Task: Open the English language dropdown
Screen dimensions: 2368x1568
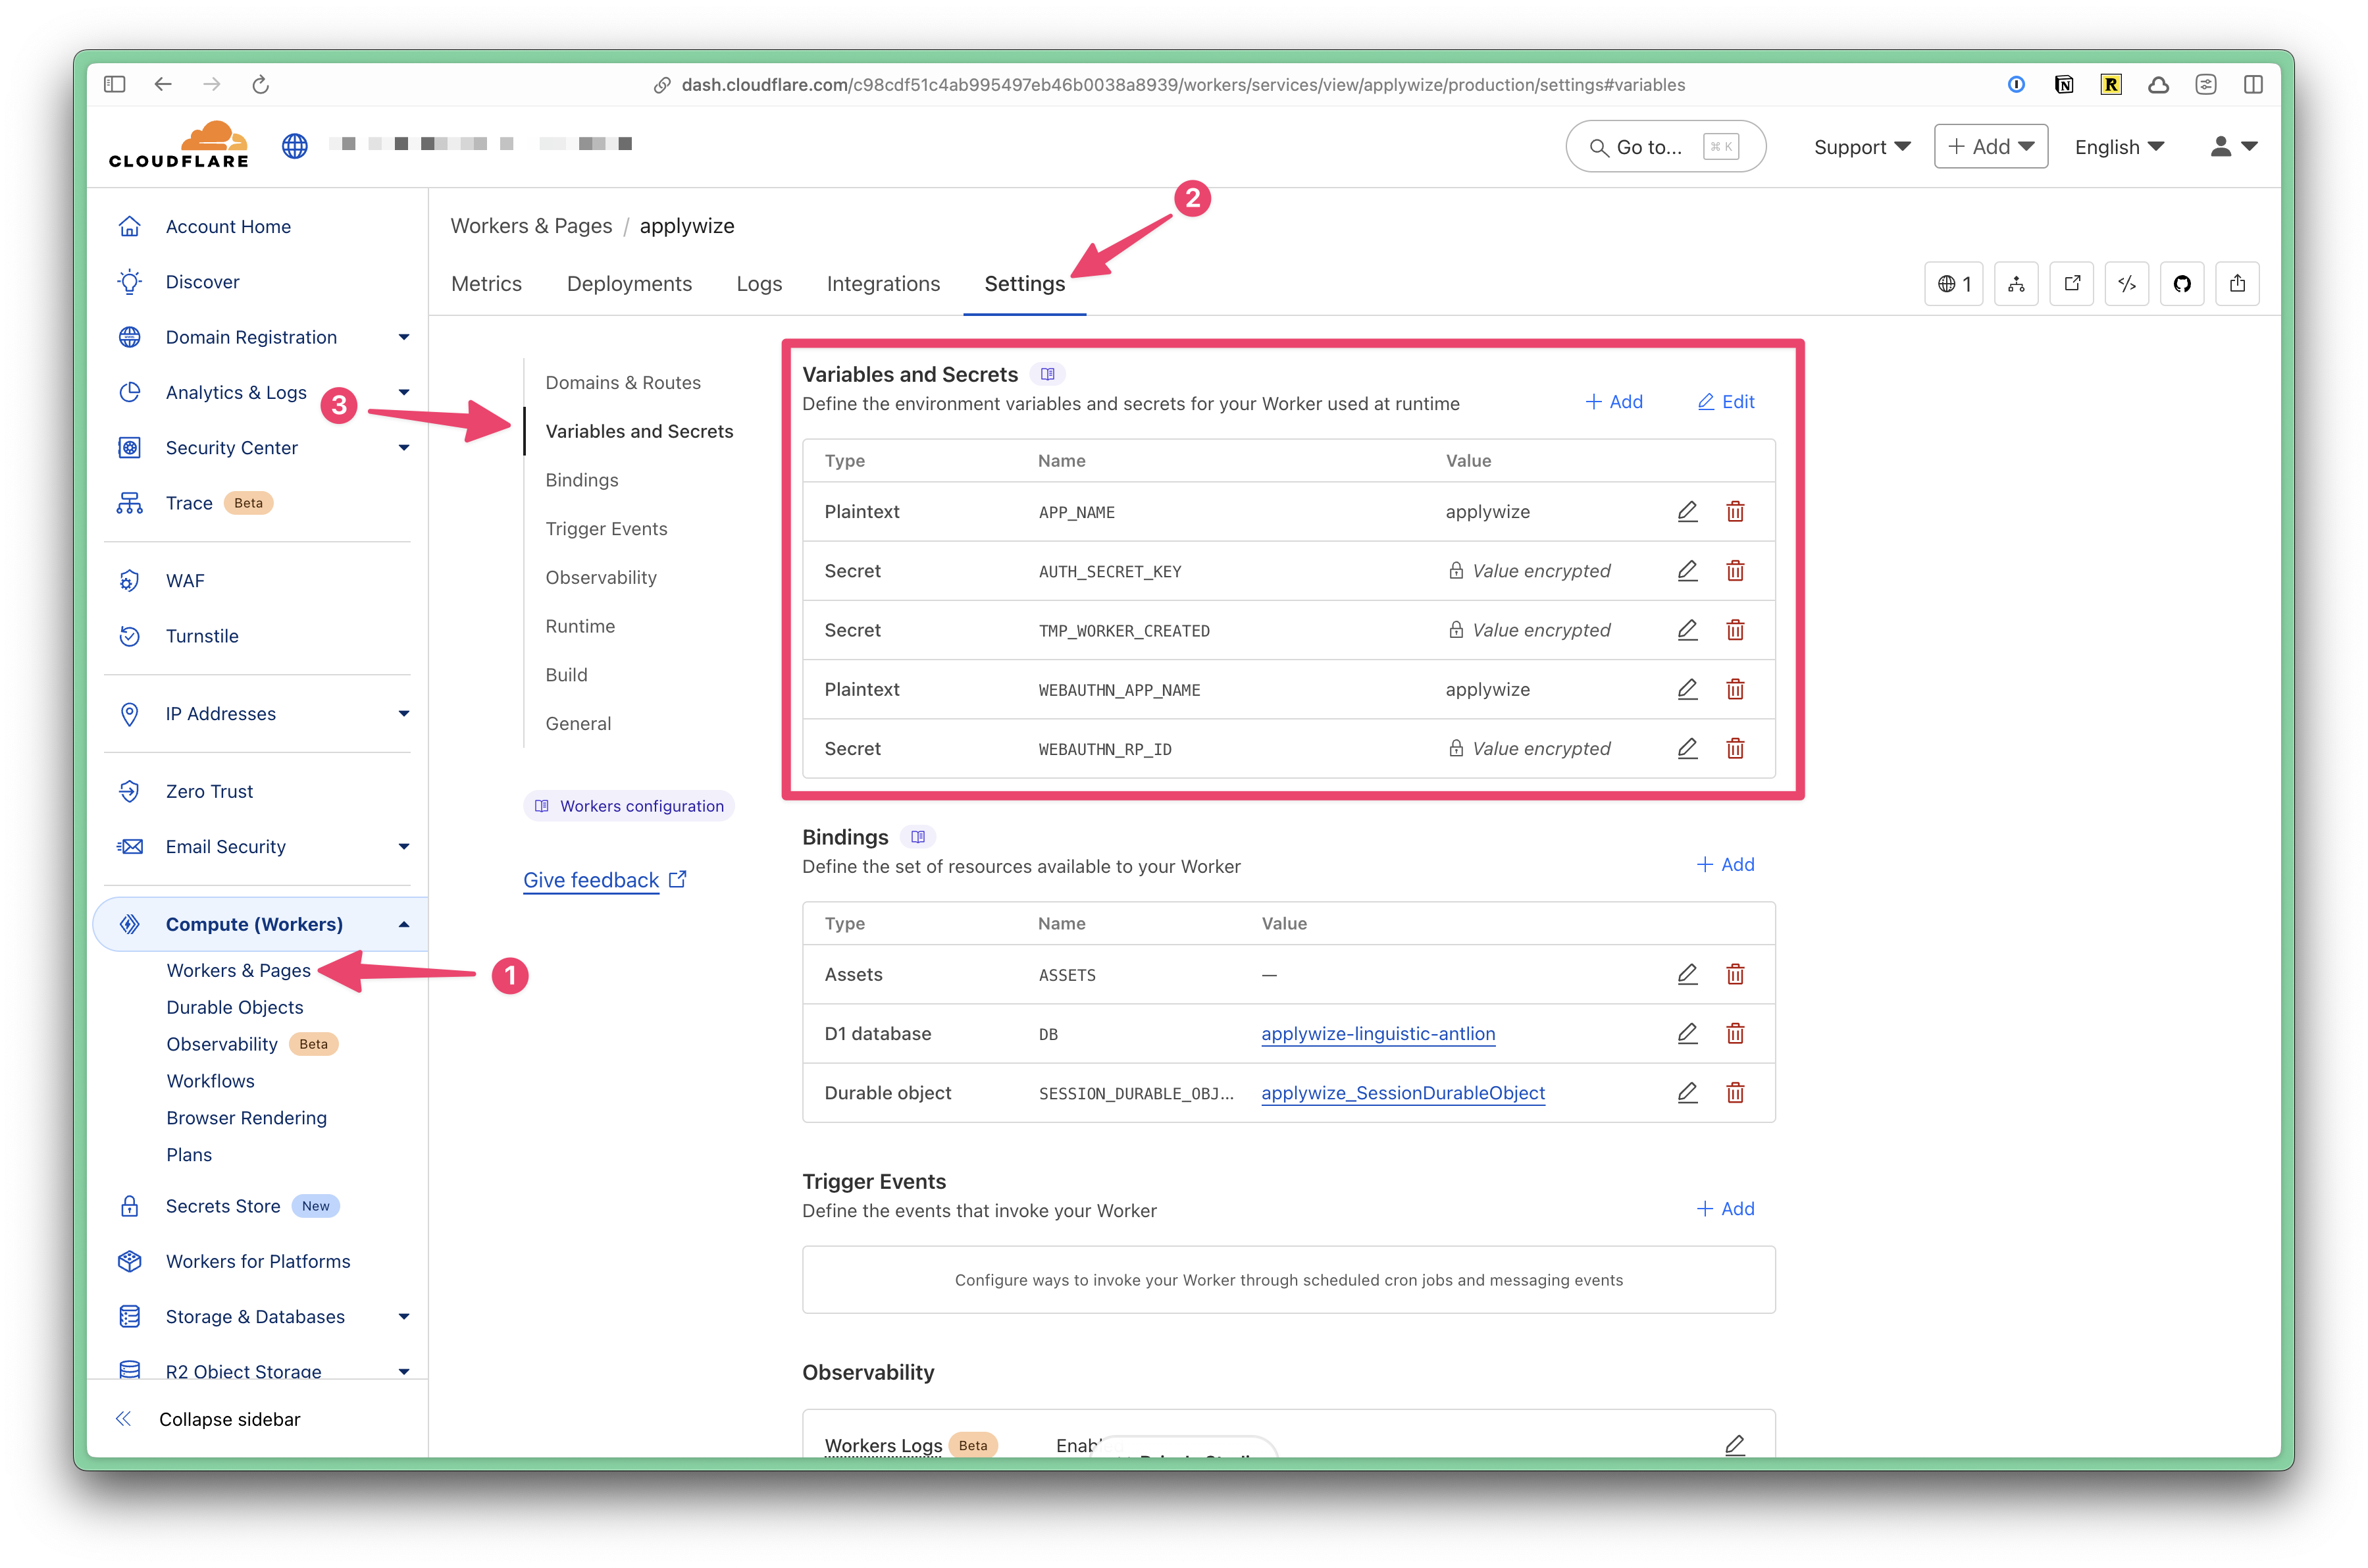Action: pos(2118,147)
